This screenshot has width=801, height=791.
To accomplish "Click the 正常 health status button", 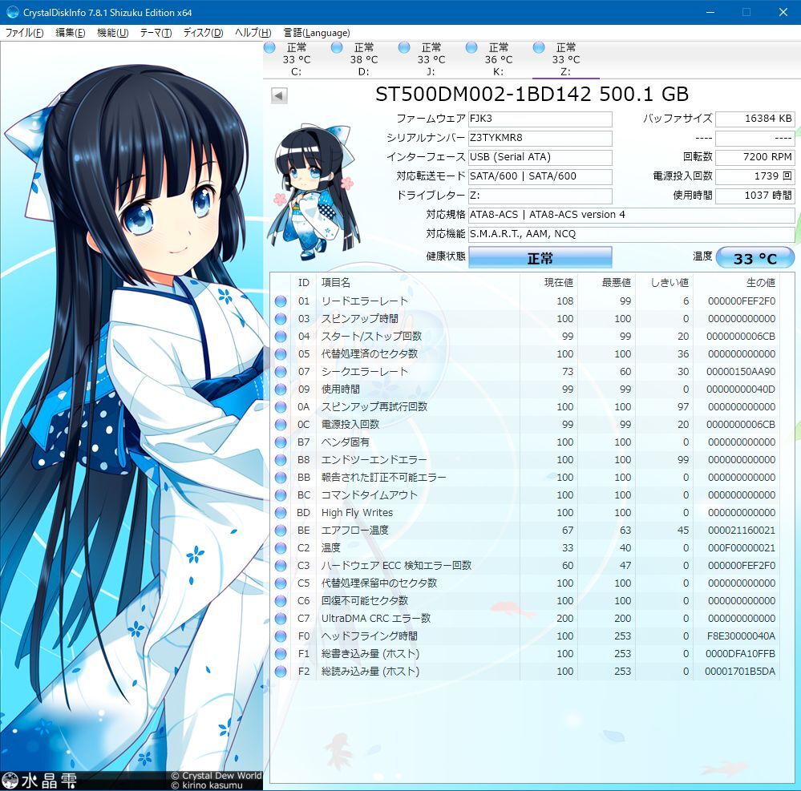I will pos(540,257).
